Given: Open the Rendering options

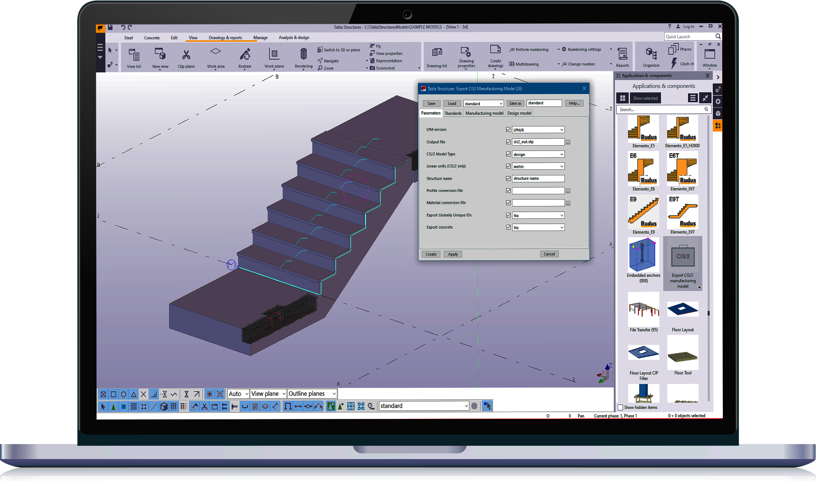Looking at the screenshot, I should [x=303, y=58].
